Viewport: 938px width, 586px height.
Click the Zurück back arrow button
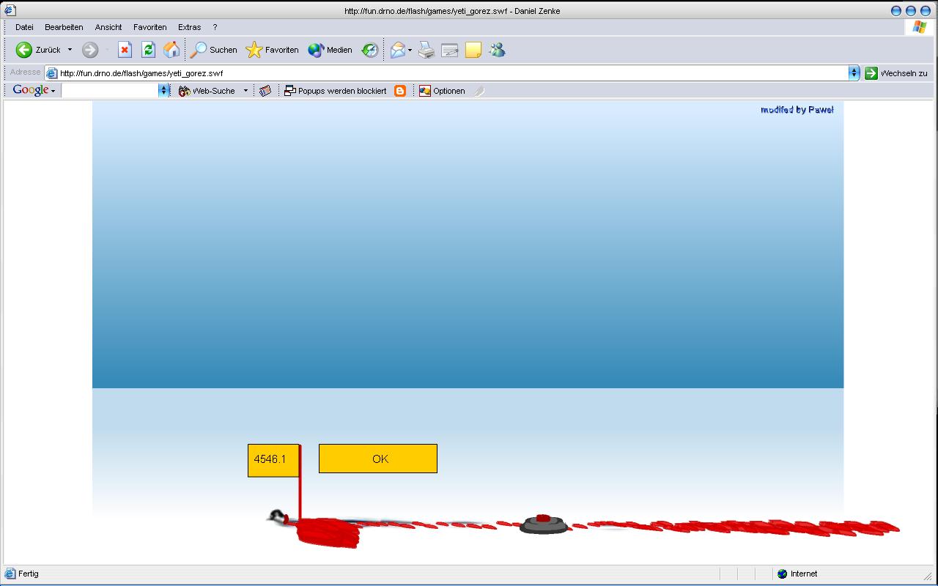(x=25, y=50)
